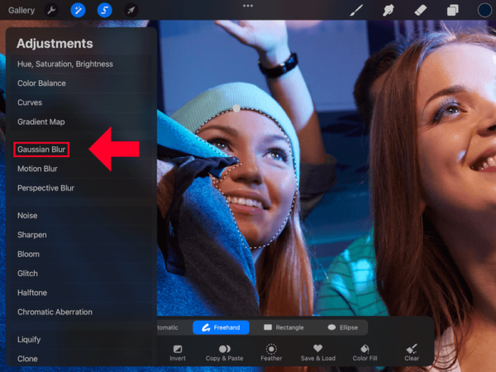496x372 pixels.
Task: Switch to Freehand selection mode
Action: click(221, 327)
